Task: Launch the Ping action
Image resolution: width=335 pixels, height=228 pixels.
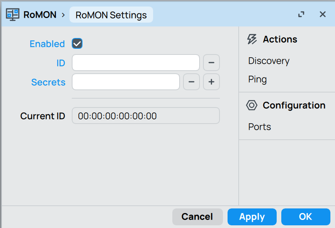Action: (x=257, y=79)
